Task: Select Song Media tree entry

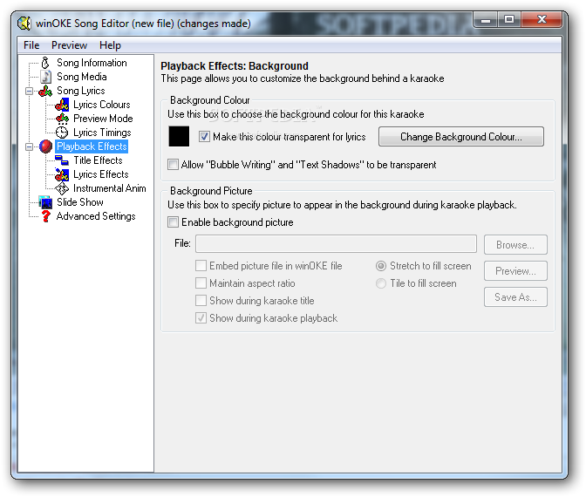Action: point(81,77)
